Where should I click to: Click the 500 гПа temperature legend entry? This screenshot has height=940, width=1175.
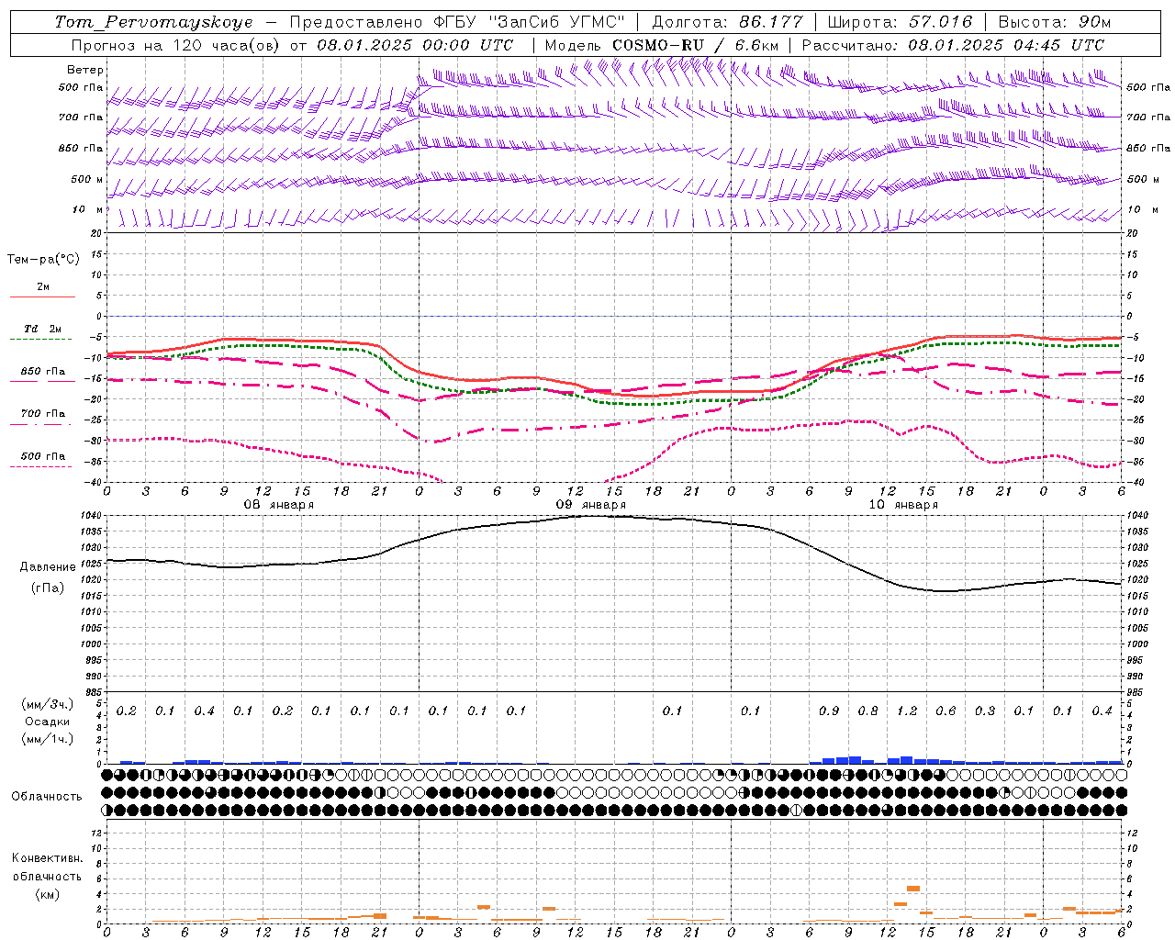tap(43, 456)
